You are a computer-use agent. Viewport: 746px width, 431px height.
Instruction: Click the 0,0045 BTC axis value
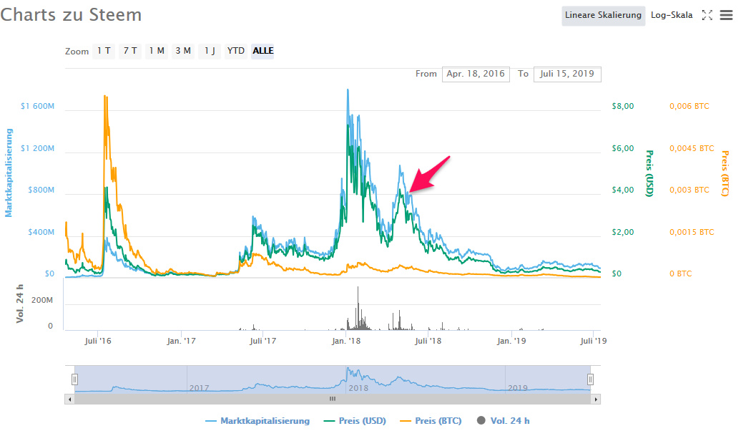coord(692,148)
